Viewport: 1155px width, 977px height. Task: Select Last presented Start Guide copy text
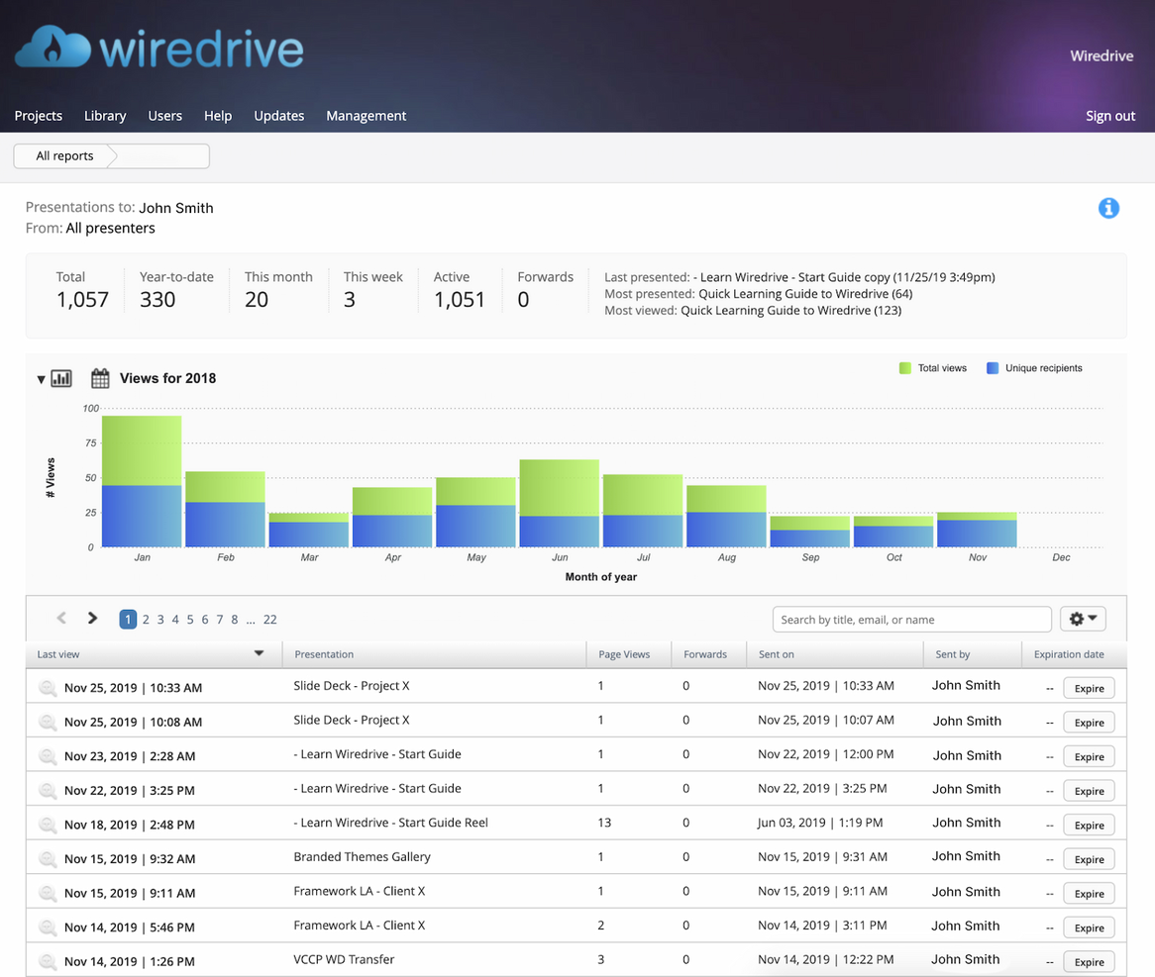click(844, 277)
